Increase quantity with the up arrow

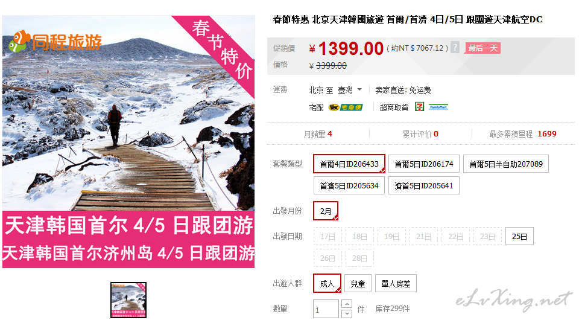347,304
